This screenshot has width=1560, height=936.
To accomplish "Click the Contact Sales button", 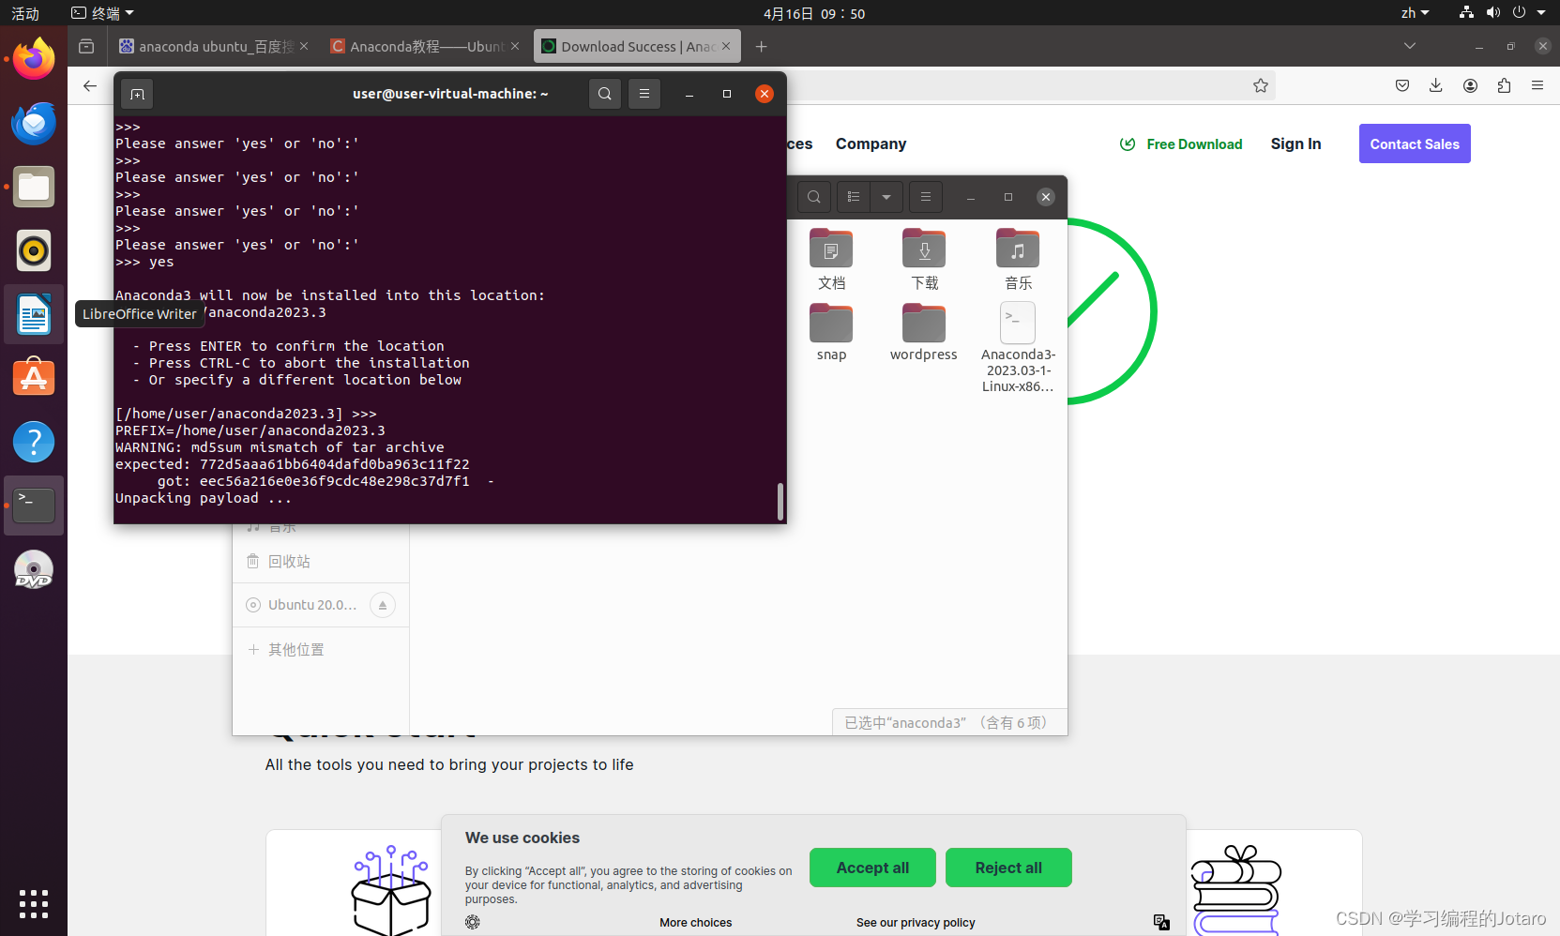I will coord(1414,143).
